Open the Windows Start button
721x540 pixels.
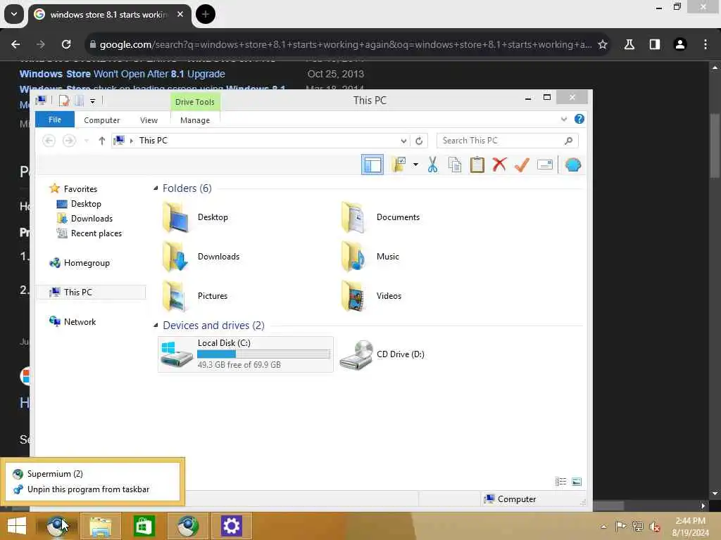[x=17, y=526]
